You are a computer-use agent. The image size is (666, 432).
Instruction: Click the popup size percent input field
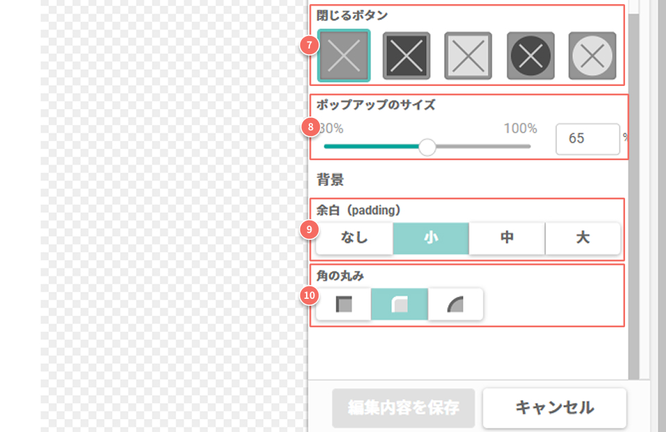click(587, 139)
